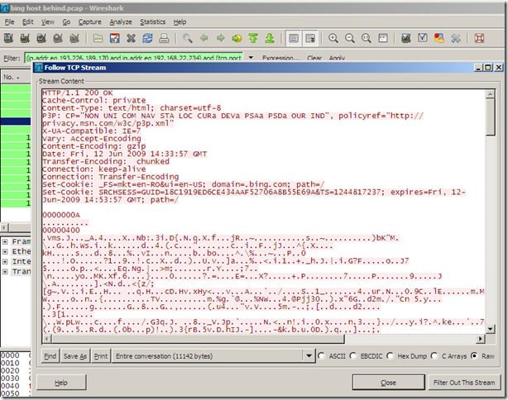Select ASCII stream format
Screen dimensions: 508x400
(x=321, y=356)
